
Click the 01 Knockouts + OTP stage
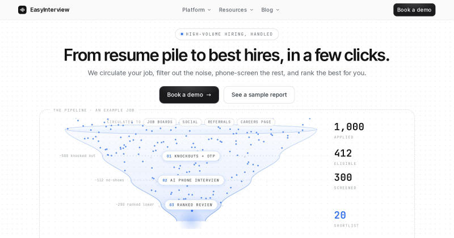191,156
